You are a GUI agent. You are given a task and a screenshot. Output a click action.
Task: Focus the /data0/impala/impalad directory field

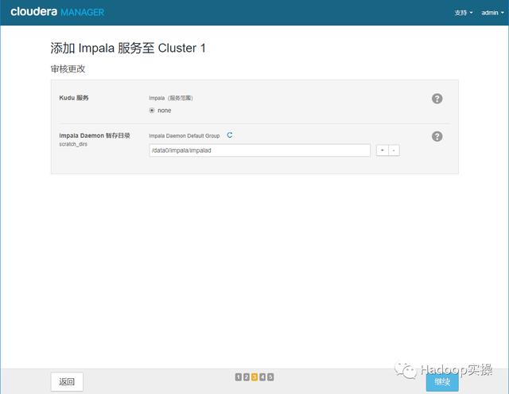click(x=260, y=150)
